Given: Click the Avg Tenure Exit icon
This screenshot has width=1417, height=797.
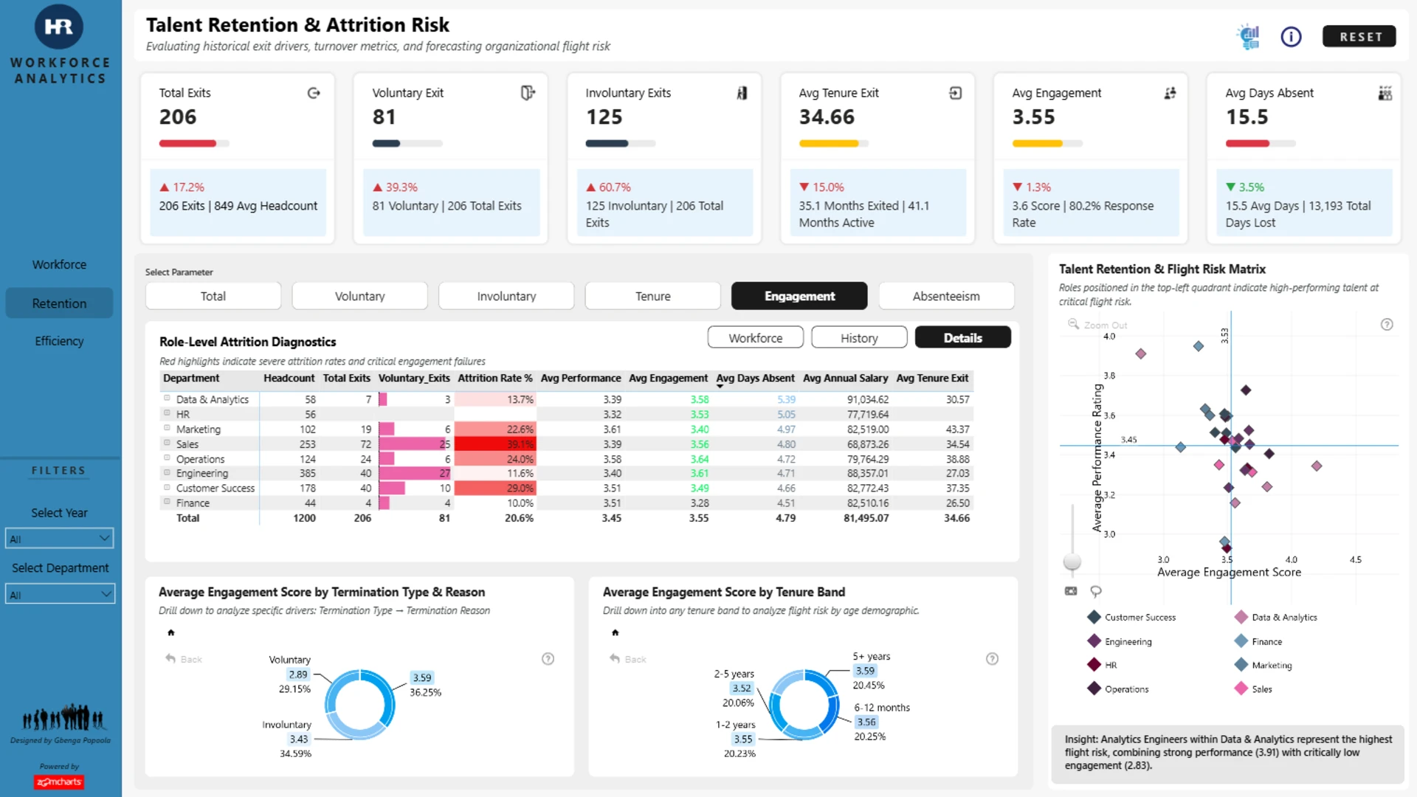Looking at the screenshot, I should coord(955,93).
